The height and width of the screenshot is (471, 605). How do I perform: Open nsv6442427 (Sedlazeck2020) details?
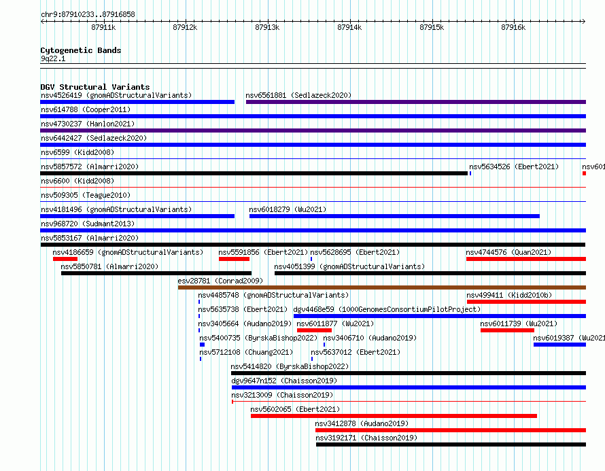(x=94, y=138)
